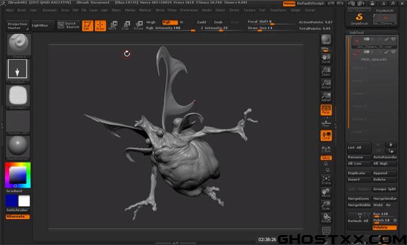Open the Alpha menu

tap(10, 10)
